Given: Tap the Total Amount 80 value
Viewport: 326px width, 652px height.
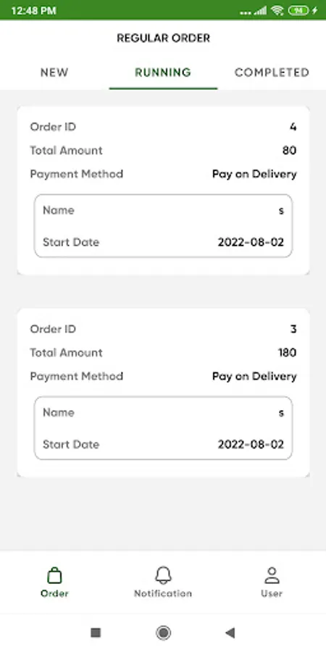Looking at the screenshot, I should coord(289,151).
